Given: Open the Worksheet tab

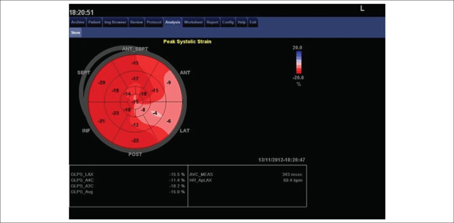Looking at the screenshot, I should 193,22.
